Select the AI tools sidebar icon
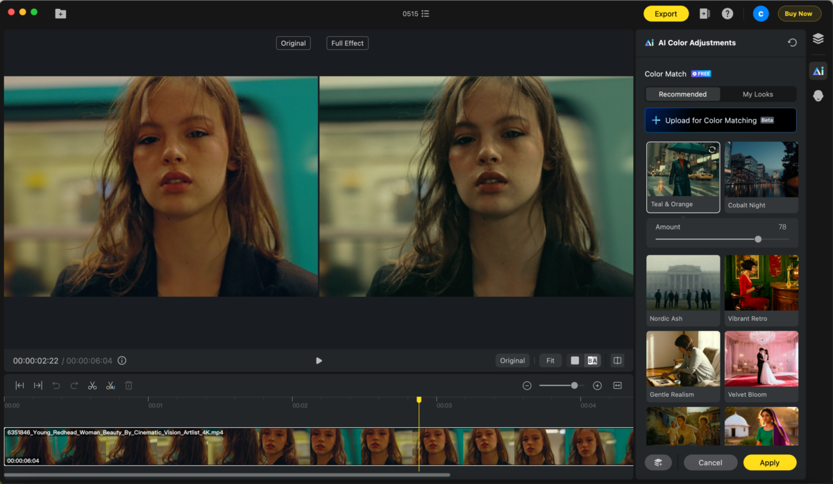 click(818, 71)
